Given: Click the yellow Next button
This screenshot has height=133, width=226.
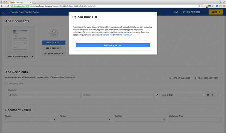Looking at the screenshot, I should [215, 12].
